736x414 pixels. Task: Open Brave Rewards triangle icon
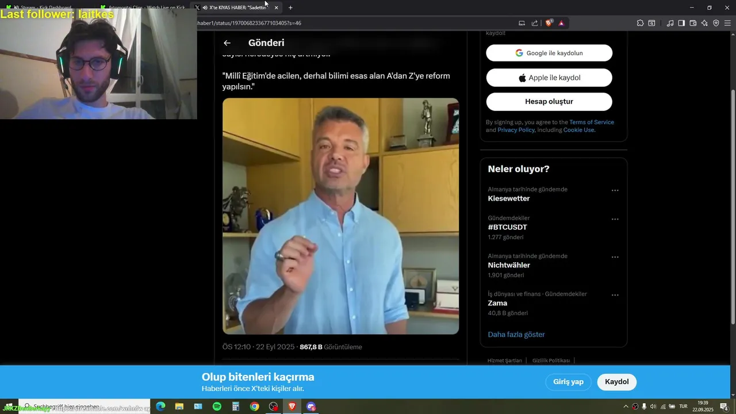click(561, 23)
